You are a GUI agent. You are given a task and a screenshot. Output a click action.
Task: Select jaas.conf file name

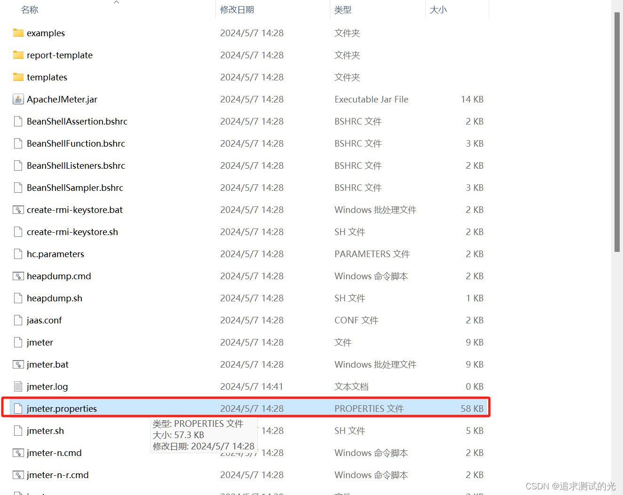(44, 320)
